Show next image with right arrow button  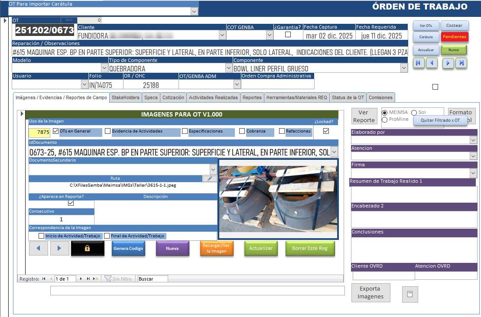point(59,249)
